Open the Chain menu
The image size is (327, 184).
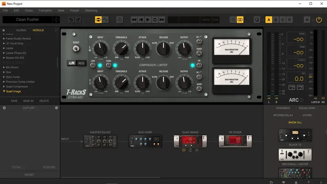29,11
